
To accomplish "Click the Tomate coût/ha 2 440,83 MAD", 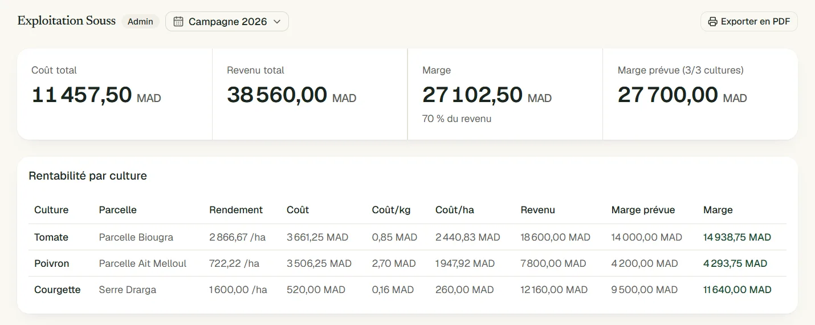I will tap(468, 237).
